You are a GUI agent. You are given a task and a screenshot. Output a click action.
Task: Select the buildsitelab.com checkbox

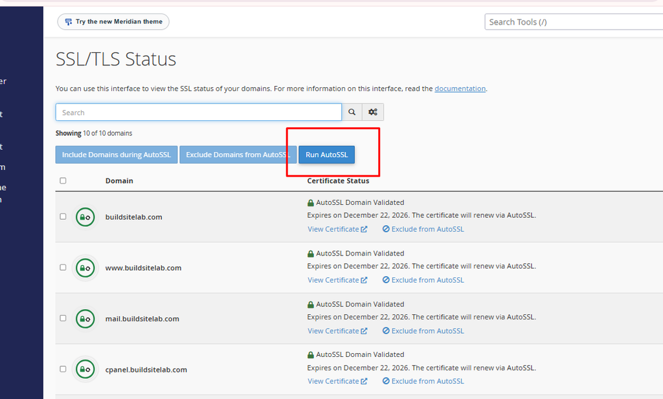point(63,217)
